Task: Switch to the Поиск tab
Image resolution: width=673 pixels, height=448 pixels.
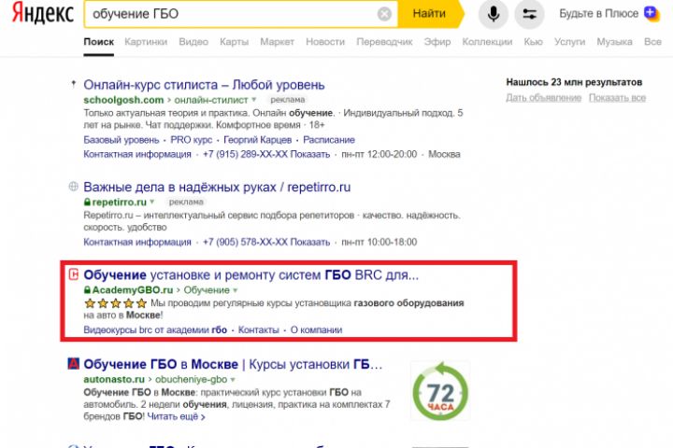Action: (x=99, y=42)
